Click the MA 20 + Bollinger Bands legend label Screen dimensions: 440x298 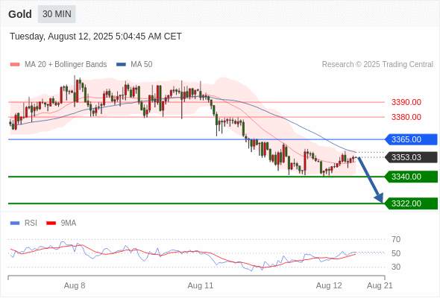66,65
